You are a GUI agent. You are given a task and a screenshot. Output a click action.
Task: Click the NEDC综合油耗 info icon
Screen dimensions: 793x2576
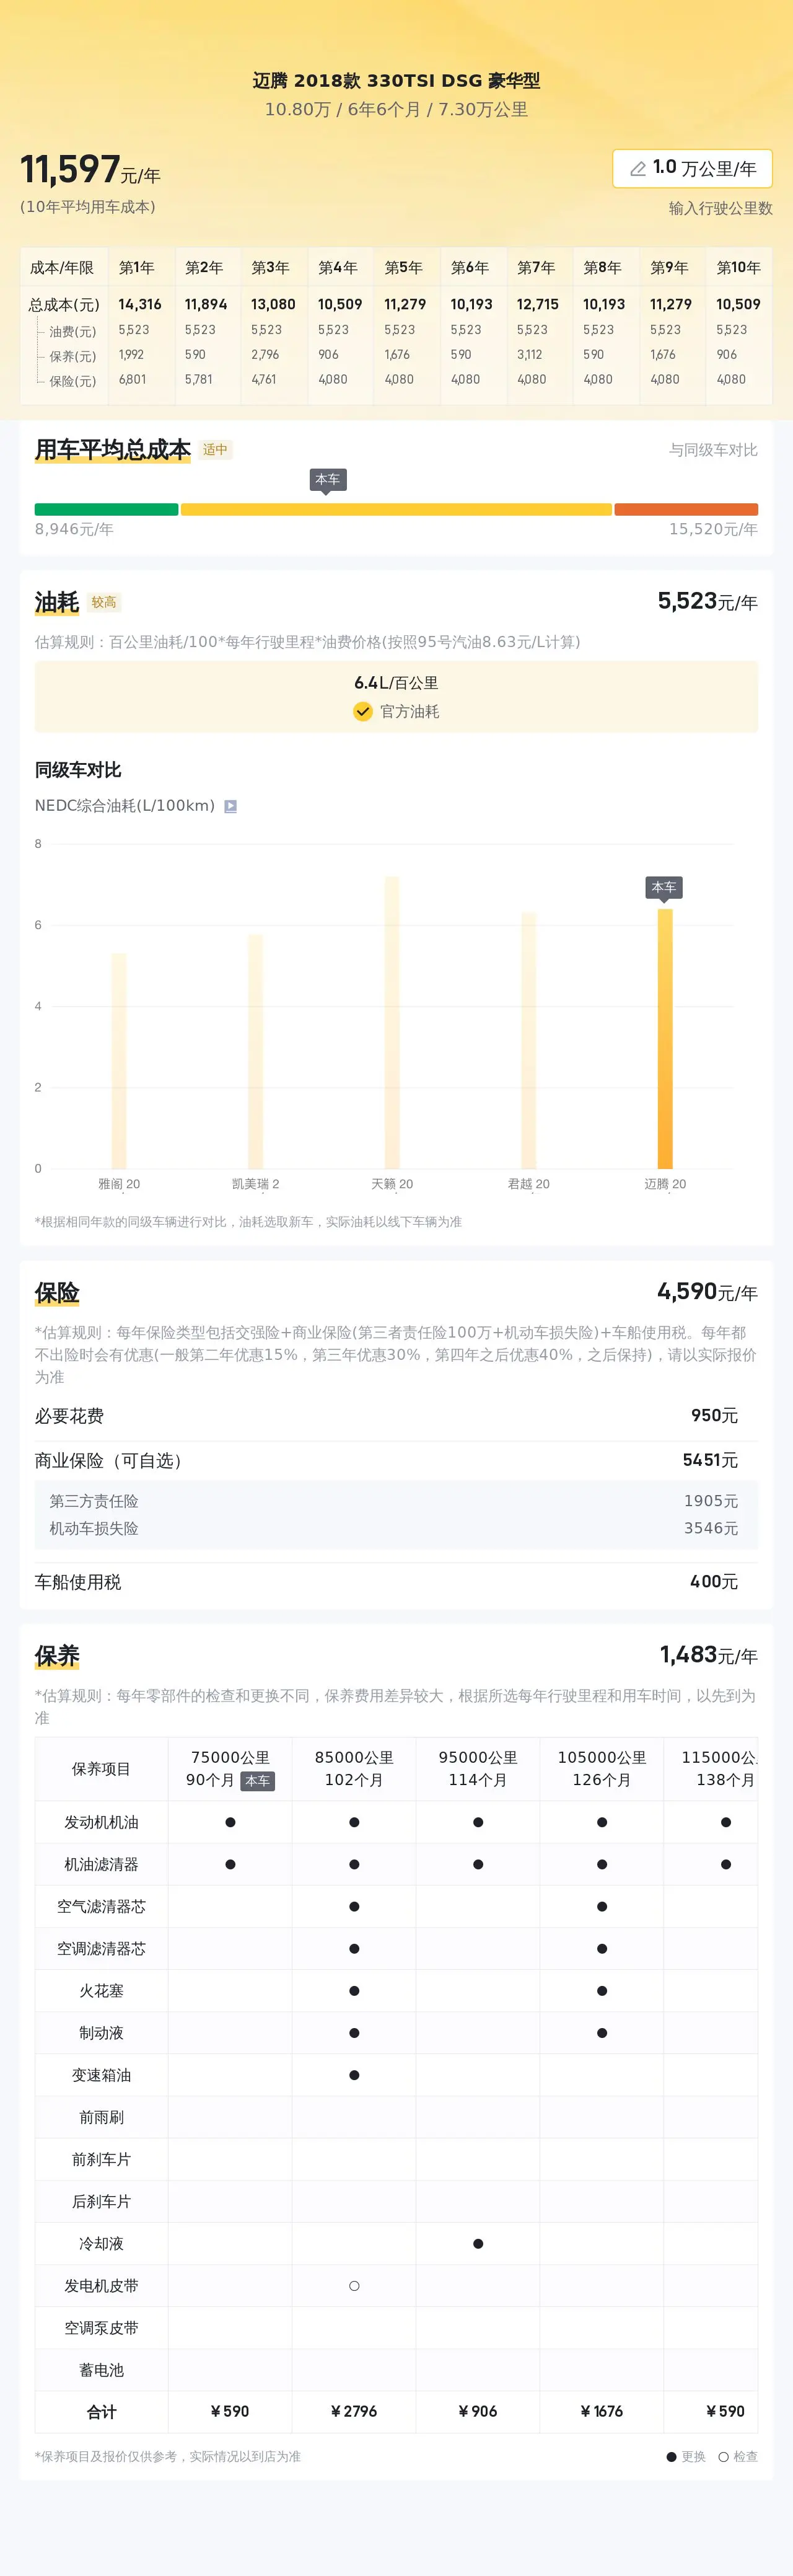[x=230, y=806]
